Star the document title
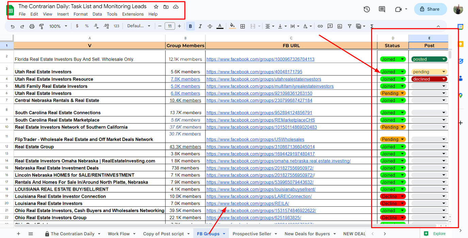 (x=156, y=6)
